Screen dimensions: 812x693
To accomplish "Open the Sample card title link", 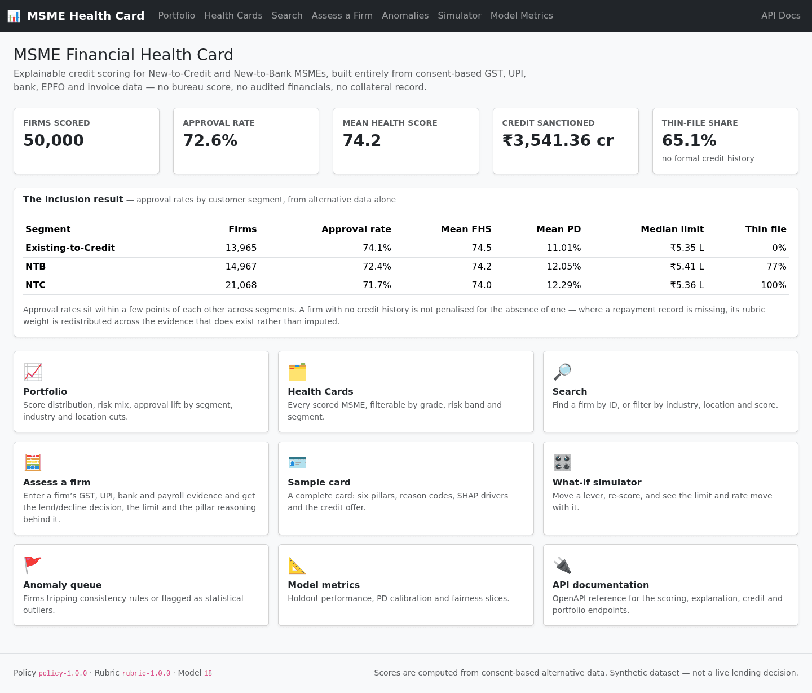I will click(x=319, y=482).
